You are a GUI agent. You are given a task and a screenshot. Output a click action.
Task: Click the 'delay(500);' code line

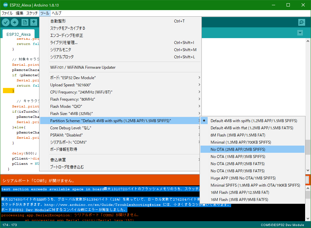coord(24,153)
